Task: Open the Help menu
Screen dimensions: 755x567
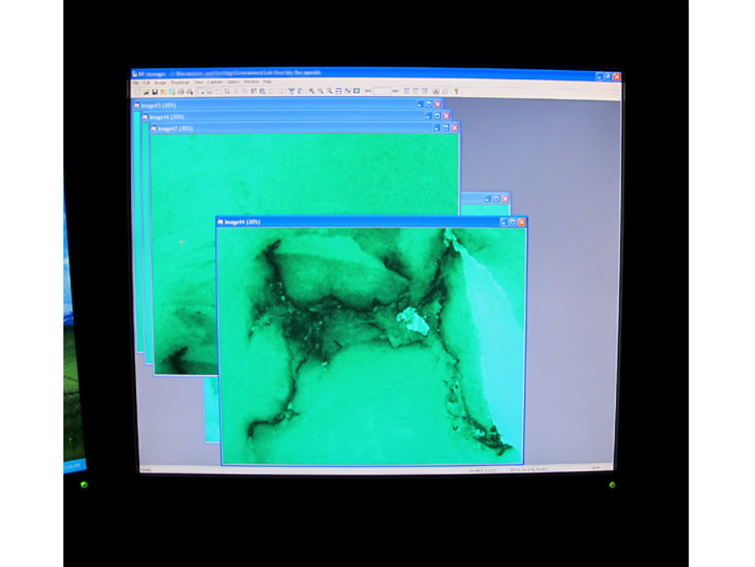Action: pyautogui.click(x=267, y=82)
